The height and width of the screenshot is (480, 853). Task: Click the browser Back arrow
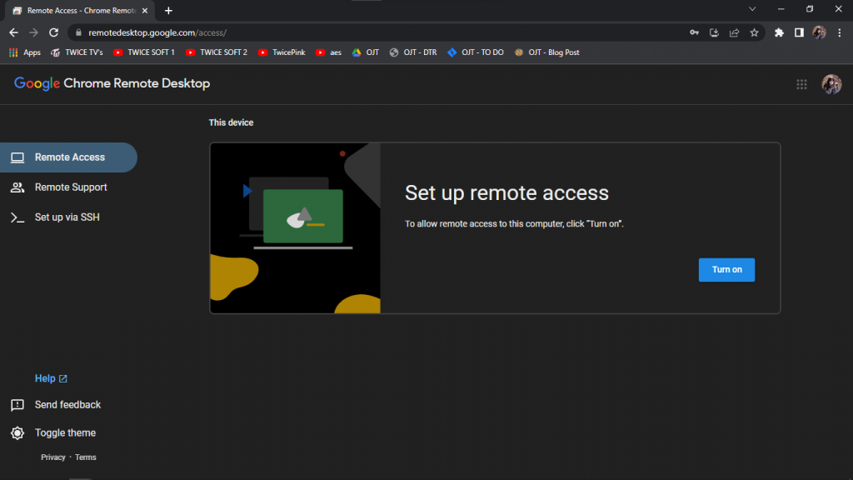coord(13,32)
